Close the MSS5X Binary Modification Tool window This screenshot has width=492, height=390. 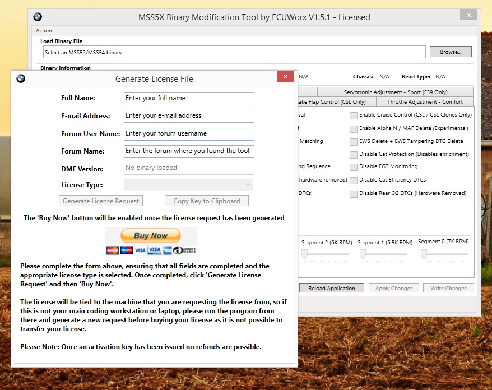(469, 15)
